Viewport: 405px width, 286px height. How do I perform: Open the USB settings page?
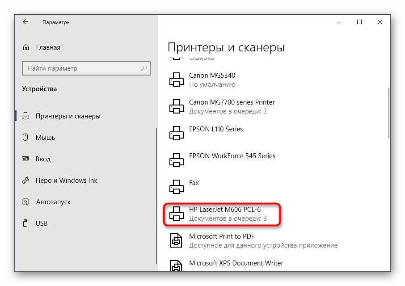pyautogui.click(x=42, y=223)
